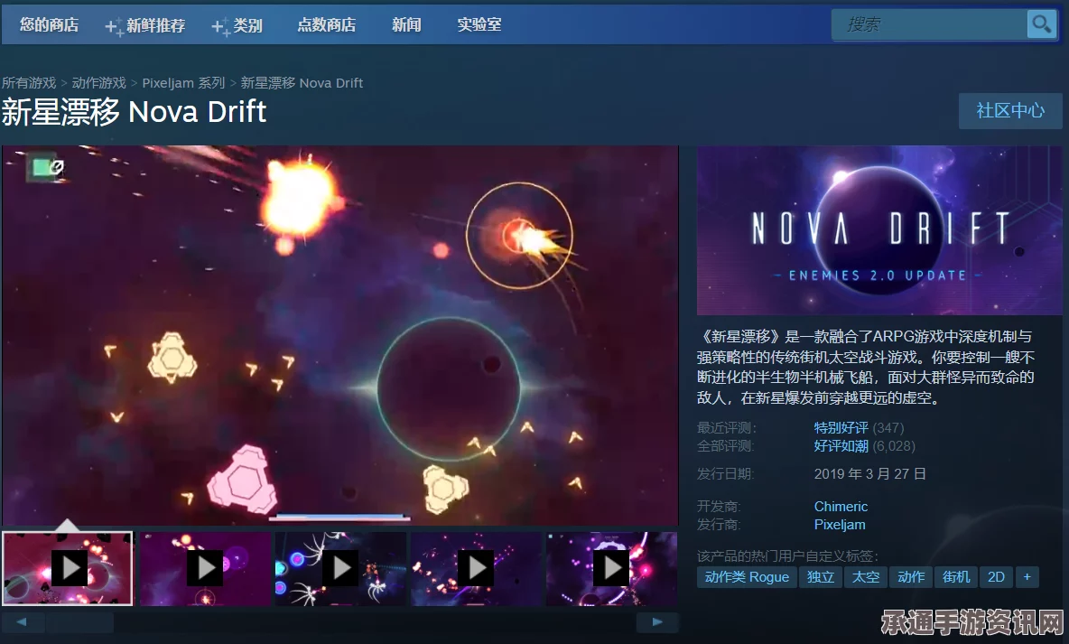Click the release date 2019 年 3 月 27 日
Image resolution: width=1069 pixels, height=644 pixels.
[870, 473]
